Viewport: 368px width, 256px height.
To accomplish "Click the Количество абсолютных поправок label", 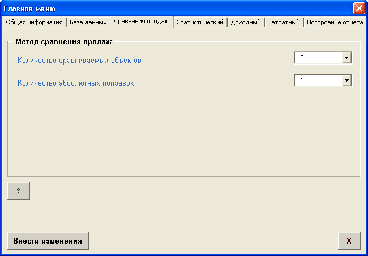I will 75,83.
